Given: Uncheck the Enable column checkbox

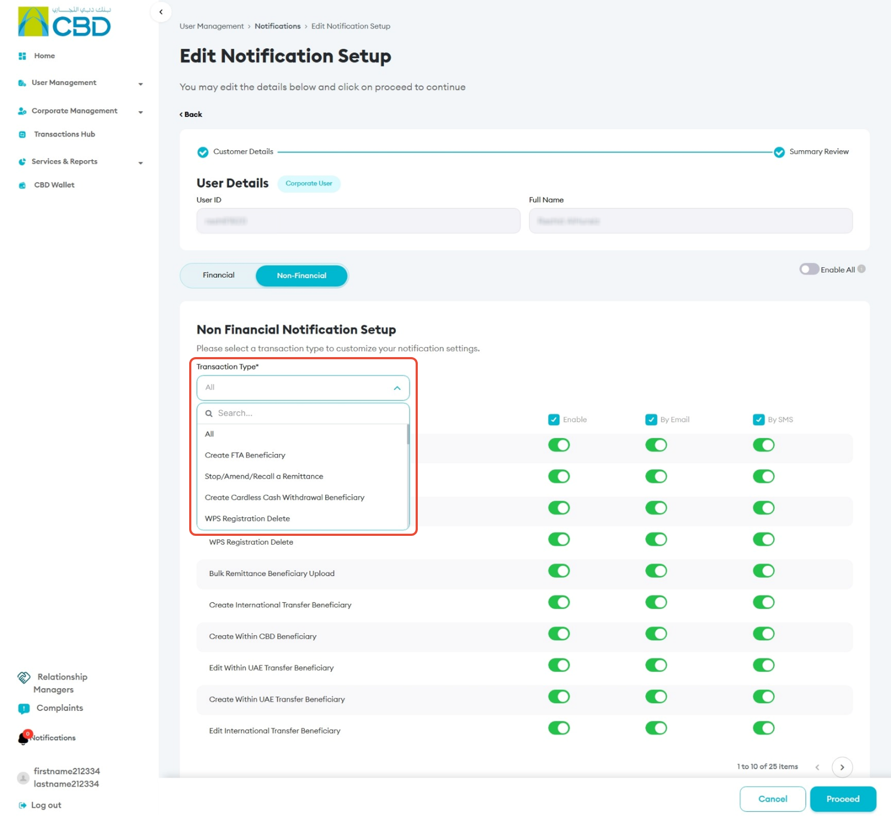Looking at the screenshot, I should (x=554, y=420).
